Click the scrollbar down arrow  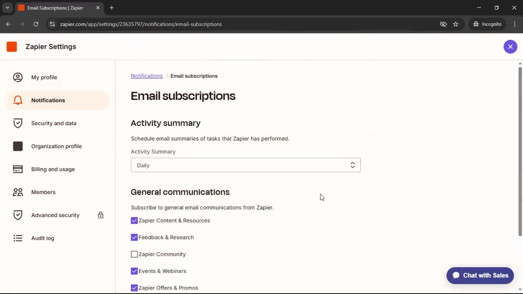point(520,290)
